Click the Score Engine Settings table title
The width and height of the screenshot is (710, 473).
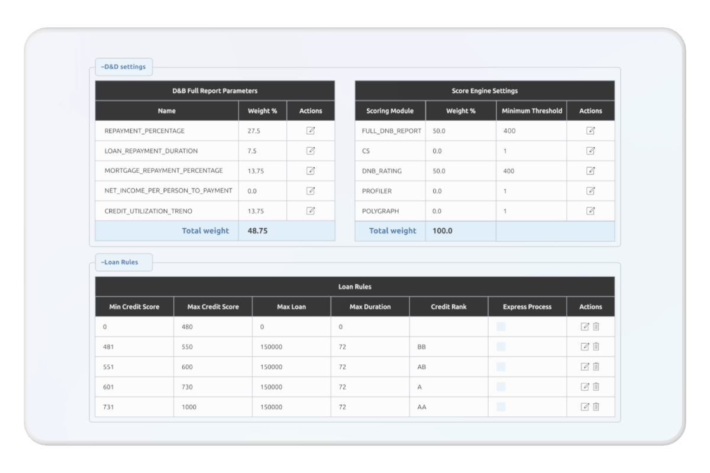point(485,91)
